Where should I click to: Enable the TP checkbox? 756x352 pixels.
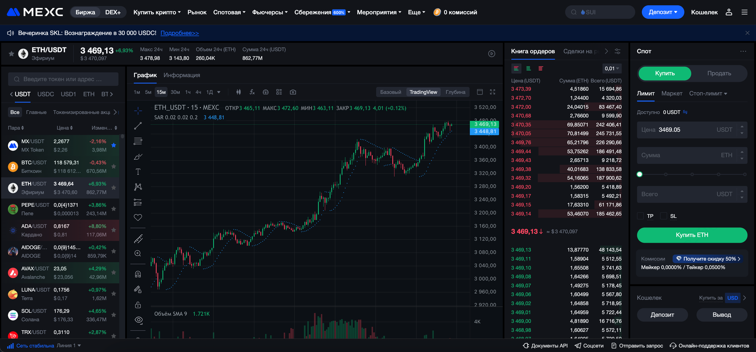(640, 216)
